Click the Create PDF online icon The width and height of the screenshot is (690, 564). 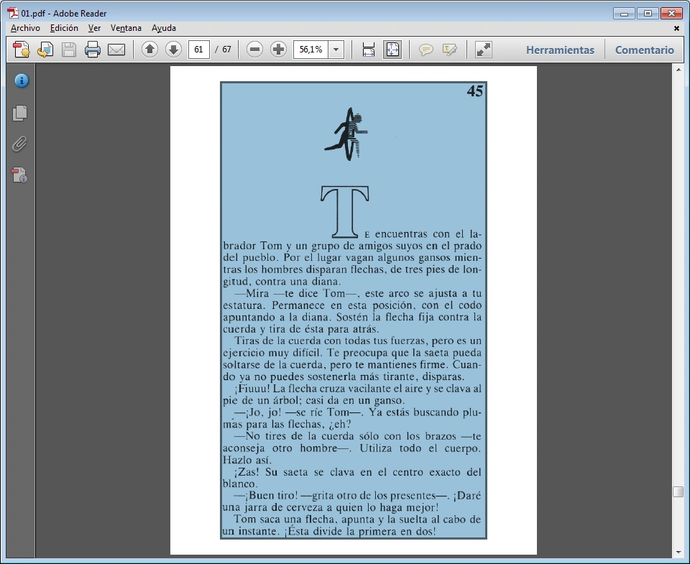coord(21,50)
